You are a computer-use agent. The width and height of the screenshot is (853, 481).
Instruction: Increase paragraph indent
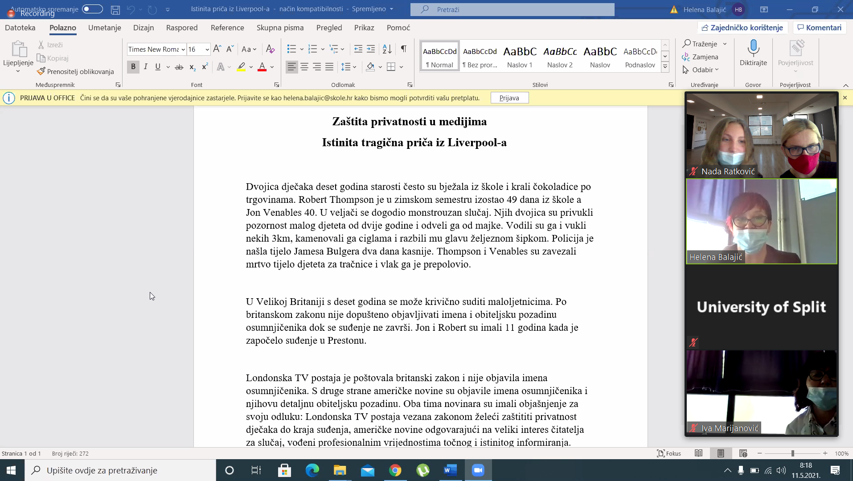(x=371, y=49)
